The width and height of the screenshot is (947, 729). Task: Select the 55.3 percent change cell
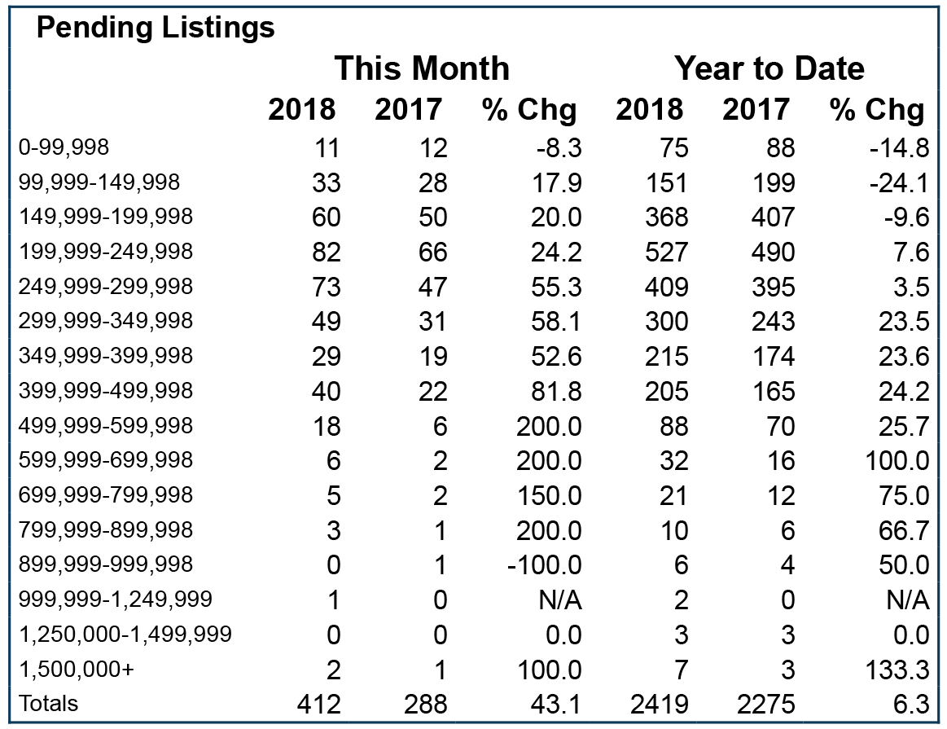click(556, 287)
